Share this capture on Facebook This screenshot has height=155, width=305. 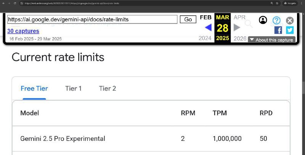[278, 30]
